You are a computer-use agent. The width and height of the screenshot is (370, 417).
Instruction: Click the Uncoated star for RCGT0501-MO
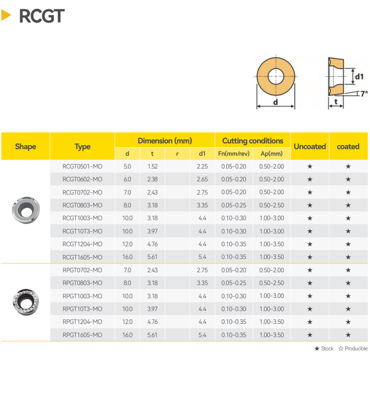(x=310, y=166)
